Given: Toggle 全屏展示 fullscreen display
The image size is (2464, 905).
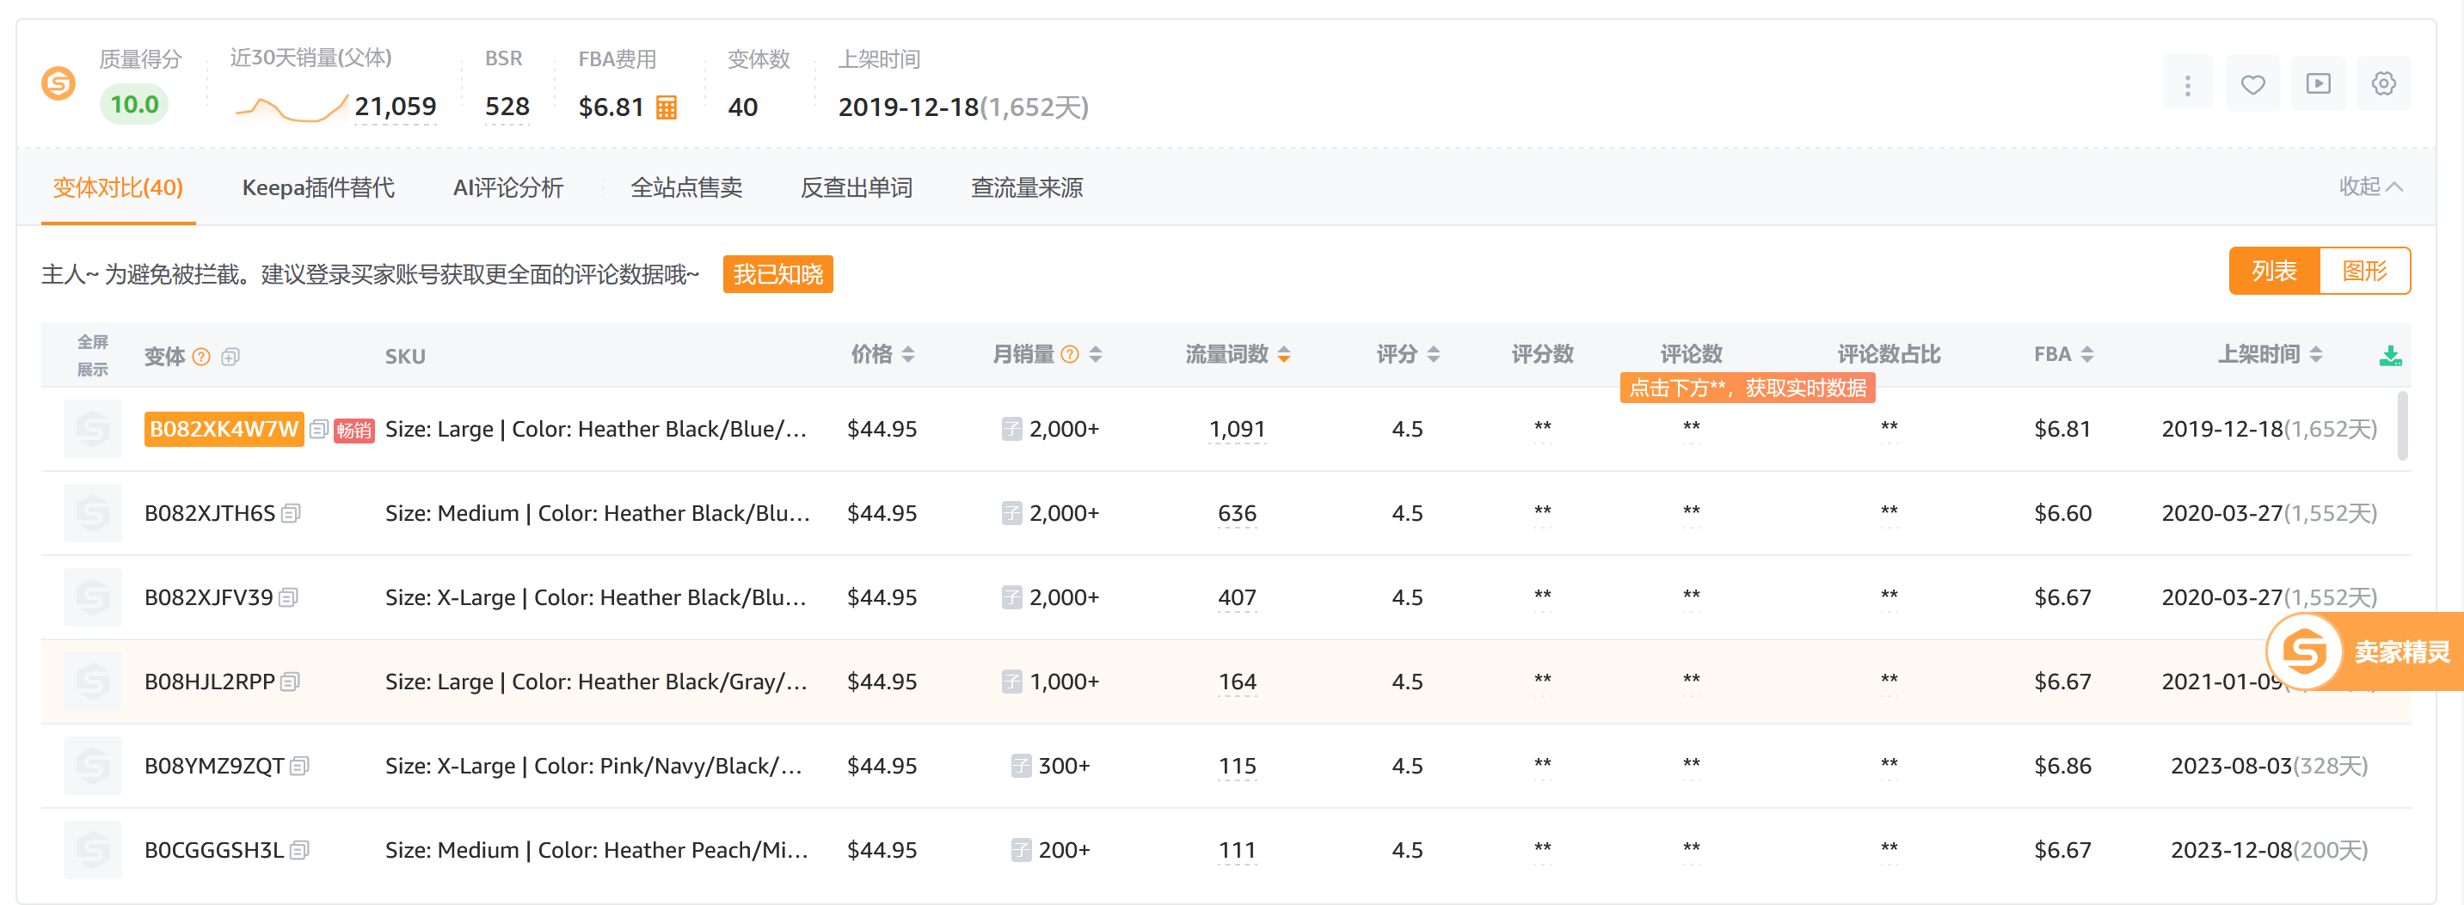Looking at the screenshot, I should [x=93, y=356].
